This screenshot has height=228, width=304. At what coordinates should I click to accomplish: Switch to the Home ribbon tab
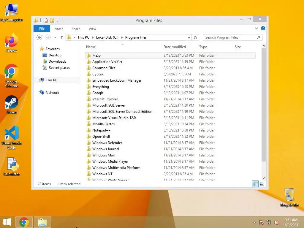pyautogui.click(x=59, y=29)
